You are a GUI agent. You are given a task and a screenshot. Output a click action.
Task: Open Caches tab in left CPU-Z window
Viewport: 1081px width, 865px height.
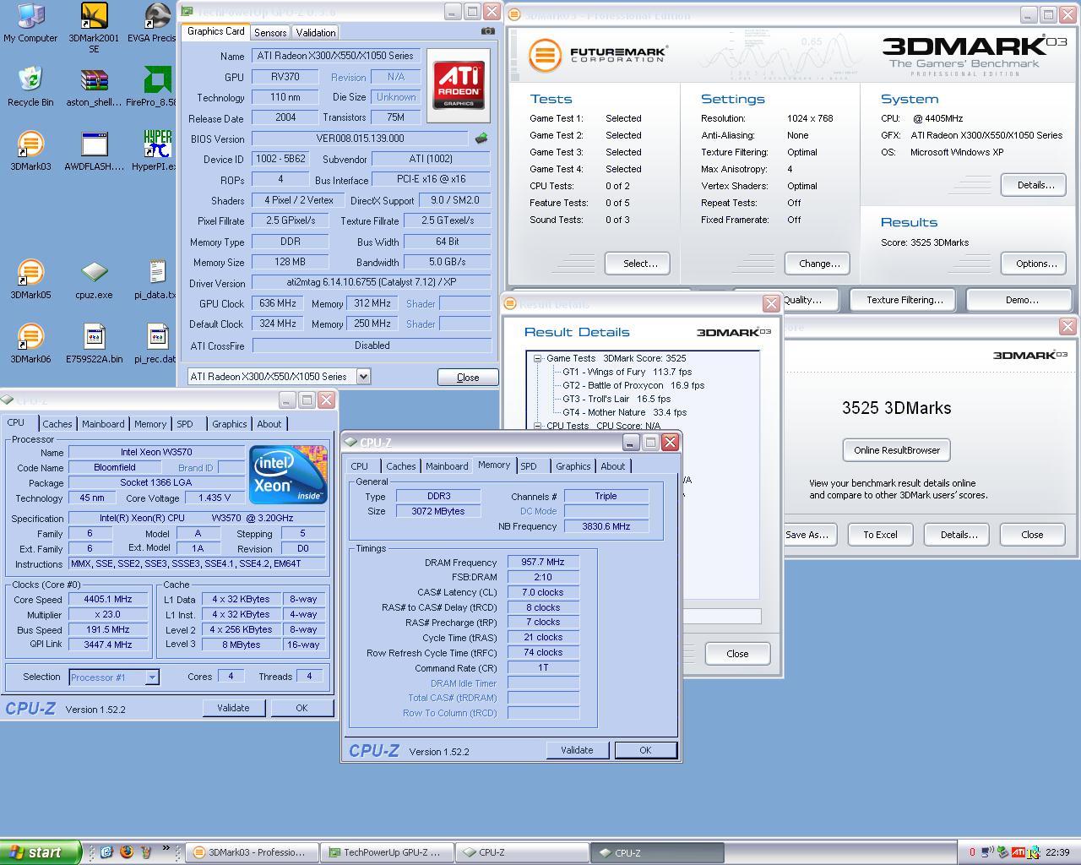coord(57,424)
